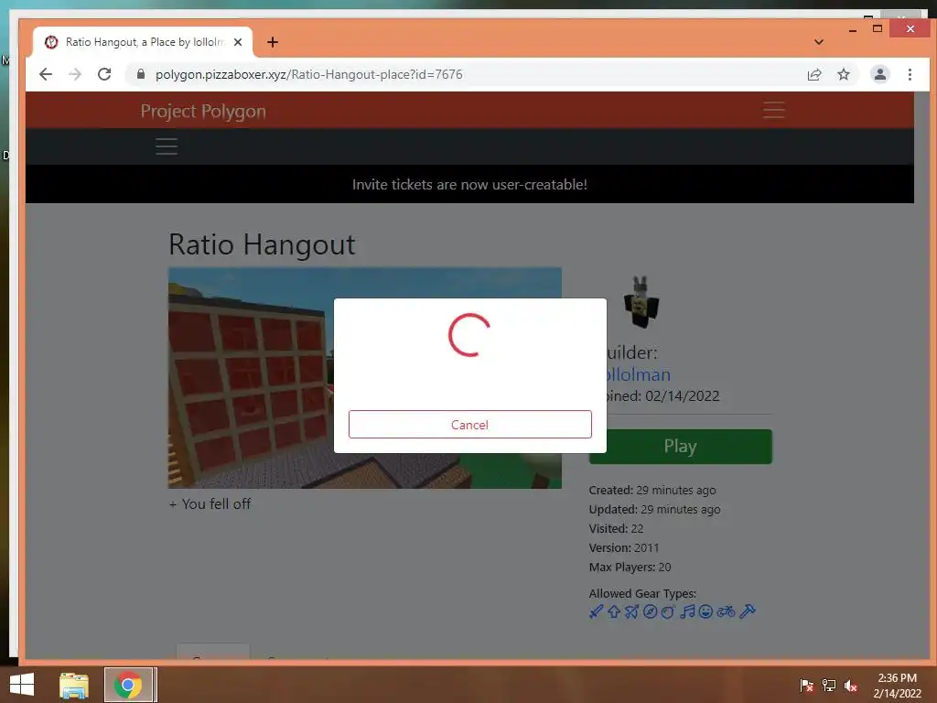Open the Windows Start menu
Screen dimensions: 937x703
coord(22,685)
